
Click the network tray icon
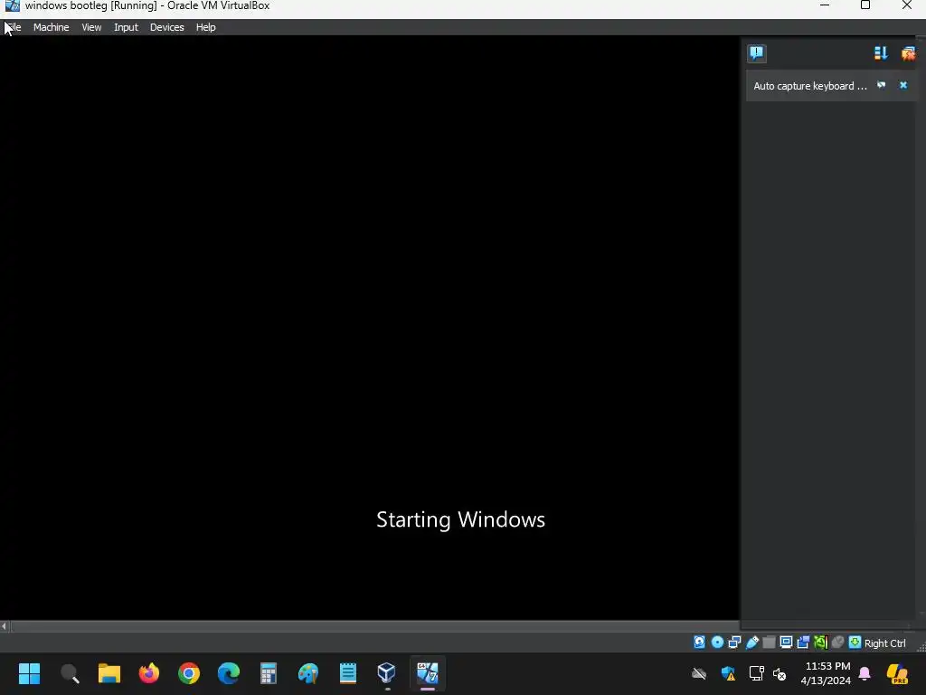[x=757, y=673]
